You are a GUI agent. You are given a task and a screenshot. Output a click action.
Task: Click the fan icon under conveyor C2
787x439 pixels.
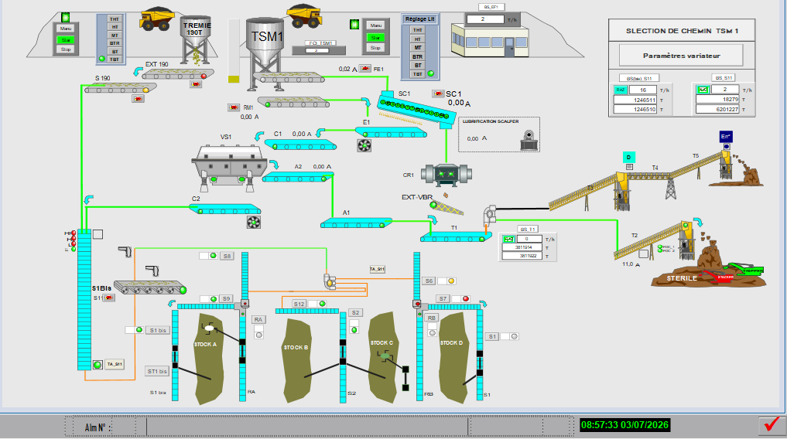(254, 222)
